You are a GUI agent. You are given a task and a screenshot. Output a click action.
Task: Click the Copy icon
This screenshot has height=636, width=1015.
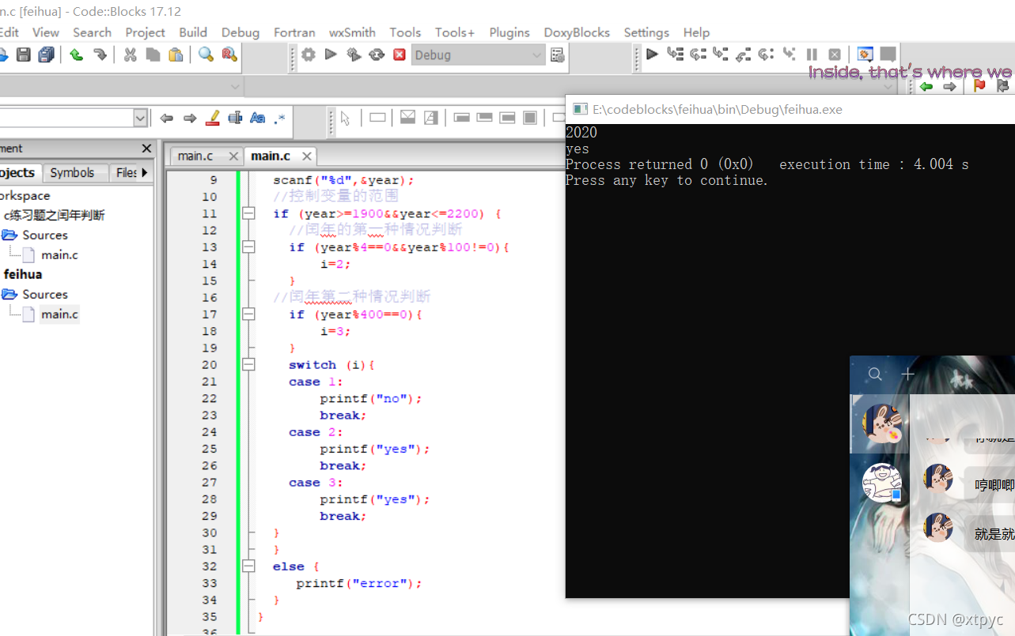tap(153, 55)
